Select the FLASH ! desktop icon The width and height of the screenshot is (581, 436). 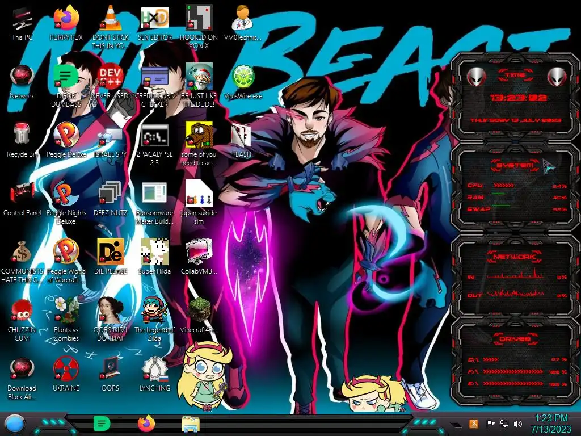pyautogui.click(x=243, y=141)
